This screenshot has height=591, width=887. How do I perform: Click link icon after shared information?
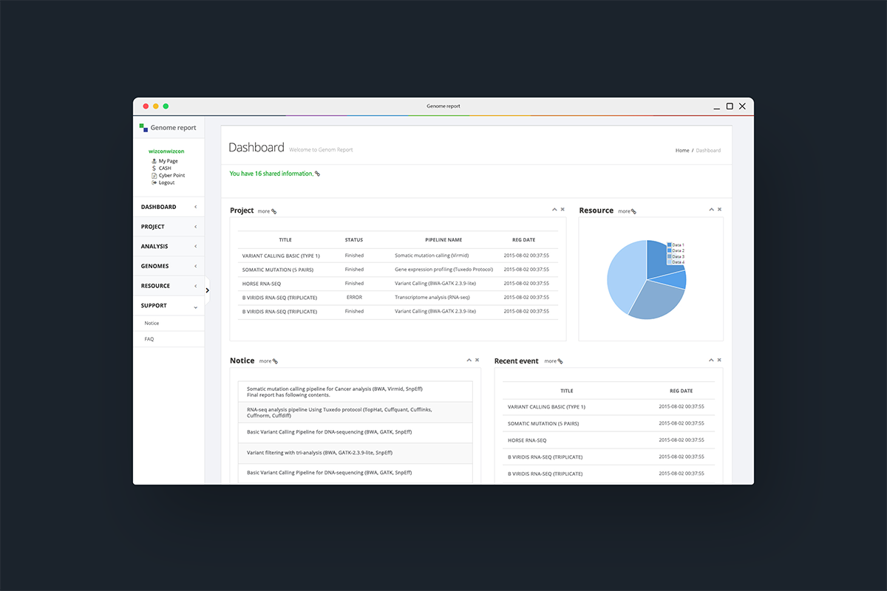[318, 174]
